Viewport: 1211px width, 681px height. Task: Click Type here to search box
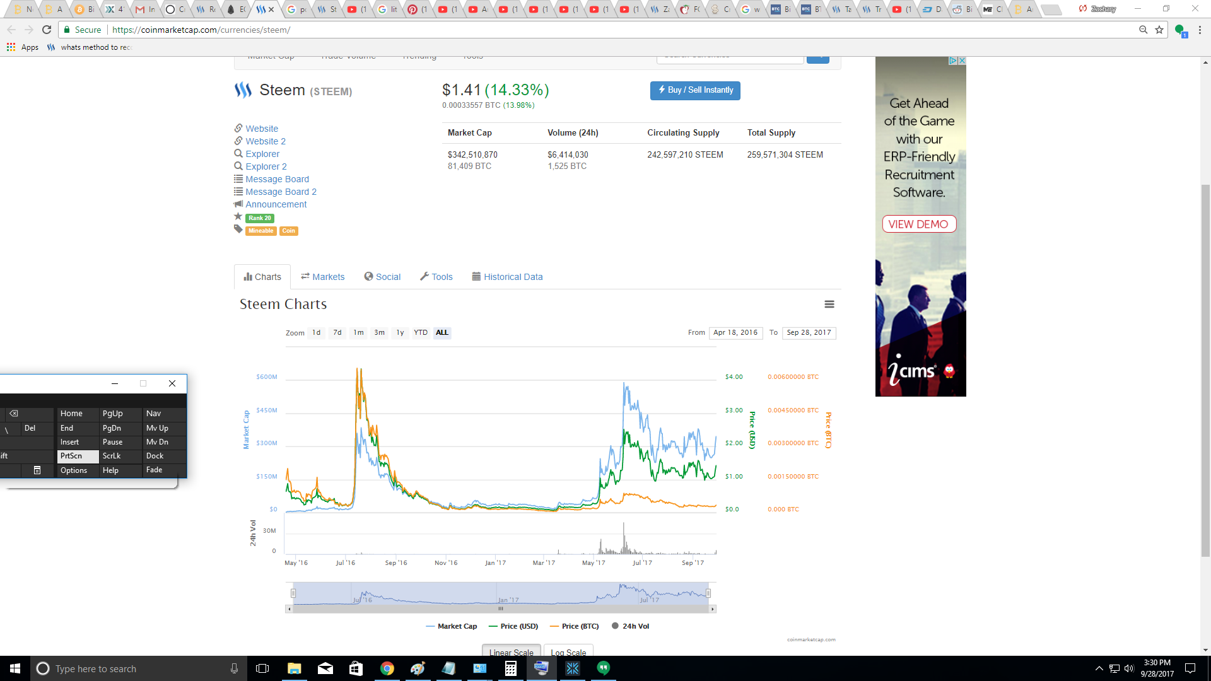139,668
